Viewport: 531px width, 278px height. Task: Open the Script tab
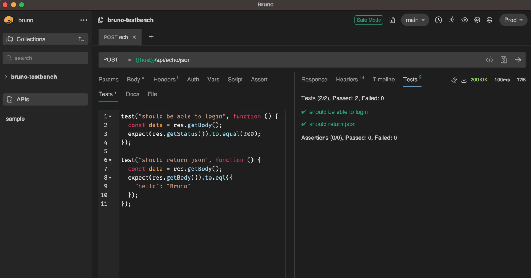pyautogui.click(x=235, y=80)
